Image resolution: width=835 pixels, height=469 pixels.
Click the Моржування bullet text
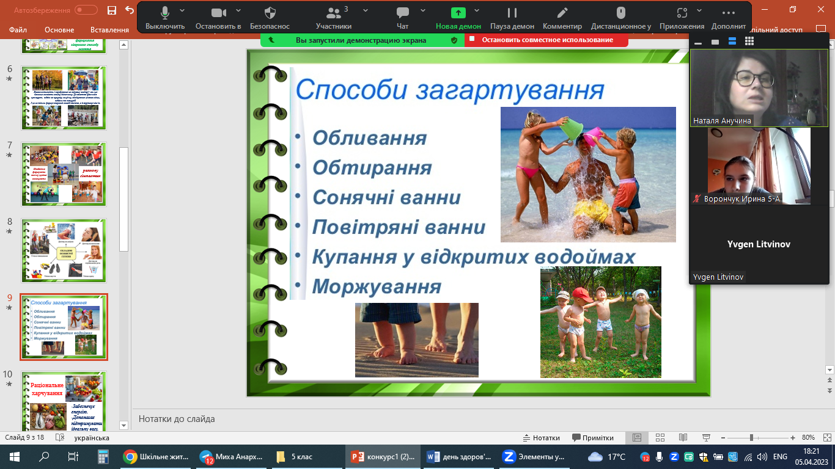pos(377,286)
